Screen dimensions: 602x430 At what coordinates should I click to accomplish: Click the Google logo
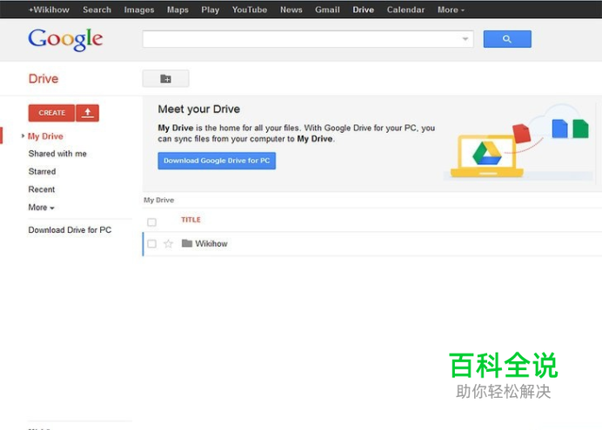(x=65, y=39)
